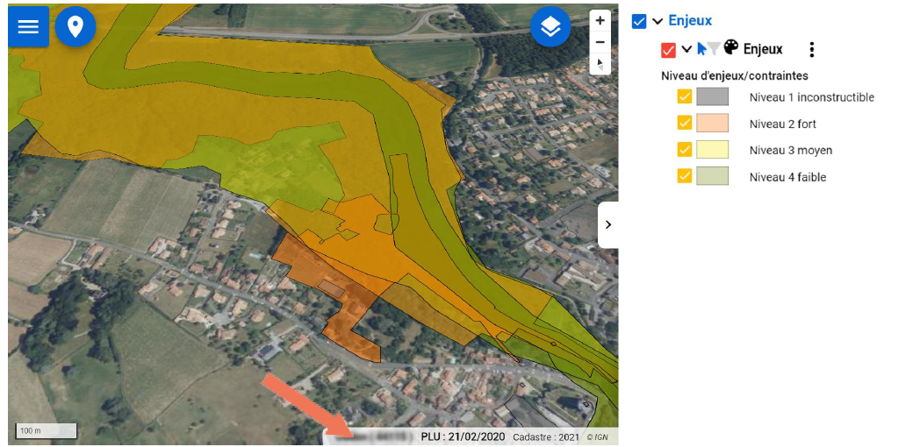Click the location pin button
The width and height of the screenshot is (920, 447).
click(x=75, y=26)
